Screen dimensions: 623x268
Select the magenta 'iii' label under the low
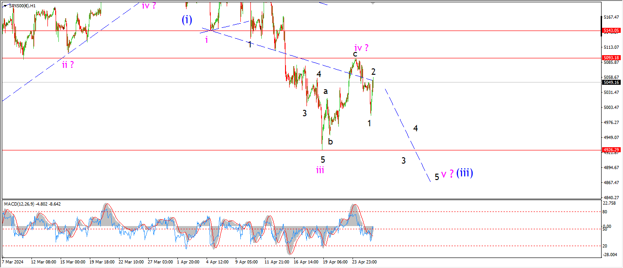tap(320, 170)
